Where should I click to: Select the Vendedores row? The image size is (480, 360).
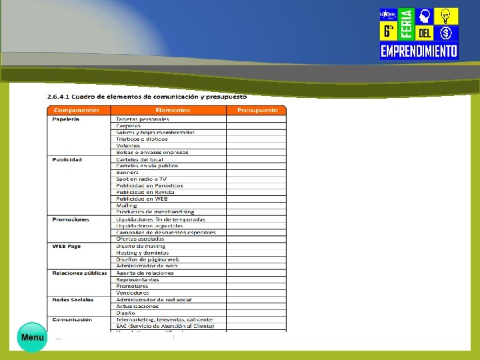169,293
